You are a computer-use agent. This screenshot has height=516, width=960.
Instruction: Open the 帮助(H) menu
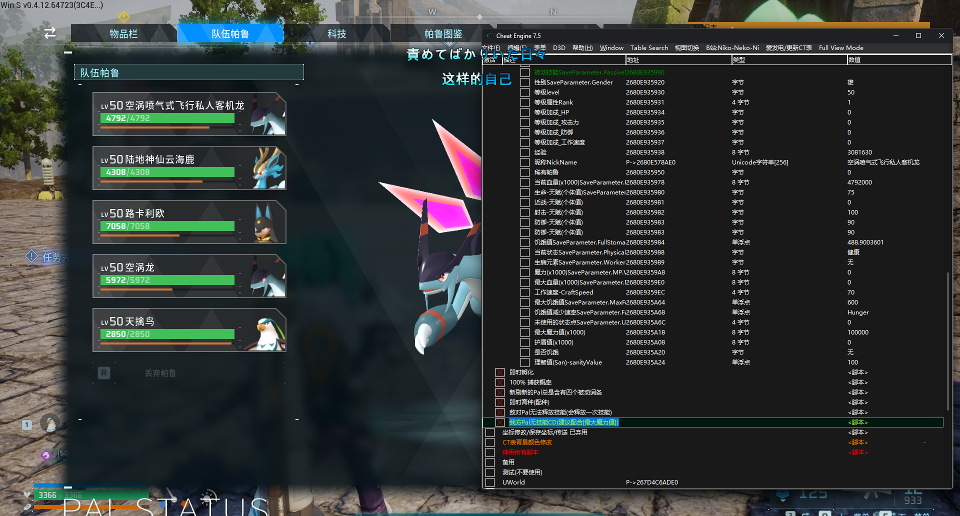[582, 48]
